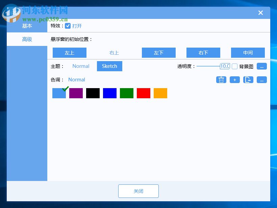Set floating window position to 左上
Screen dimensions: 277x208
[69, 53]
